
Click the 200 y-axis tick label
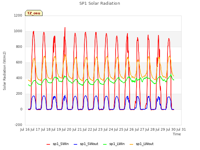point(19,94)
